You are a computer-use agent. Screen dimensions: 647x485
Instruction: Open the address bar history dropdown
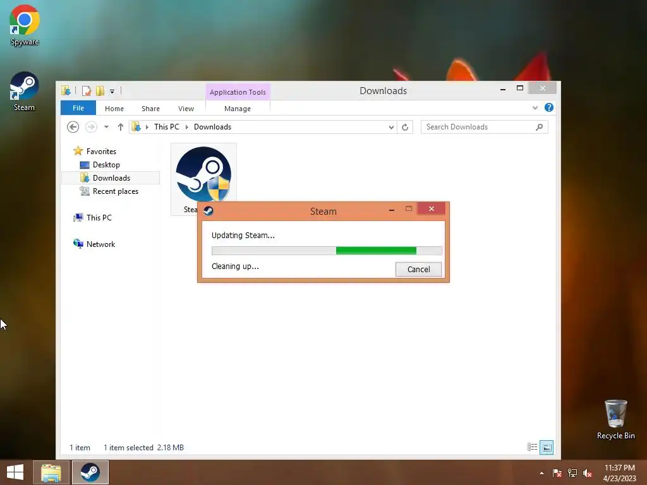coord(391,127)
